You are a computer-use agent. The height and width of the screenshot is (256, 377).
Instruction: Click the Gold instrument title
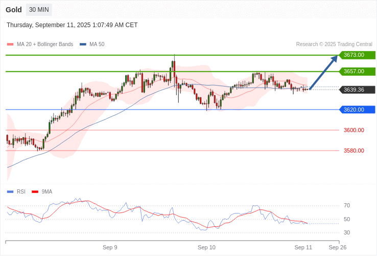point(14,10)
